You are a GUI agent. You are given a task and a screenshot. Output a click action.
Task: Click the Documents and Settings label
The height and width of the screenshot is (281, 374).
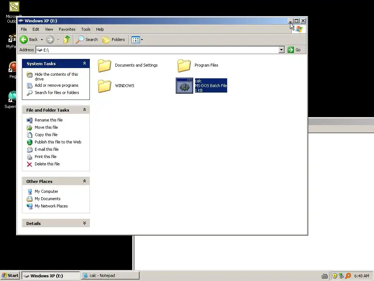136,65
